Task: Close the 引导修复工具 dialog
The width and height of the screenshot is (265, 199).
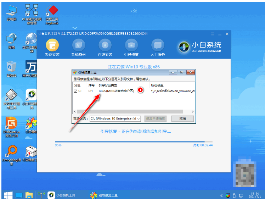Action: click(191, 72)
